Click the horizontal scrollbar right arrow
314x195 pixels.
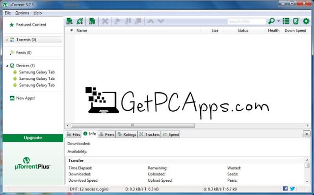click(x=308, y=125)
